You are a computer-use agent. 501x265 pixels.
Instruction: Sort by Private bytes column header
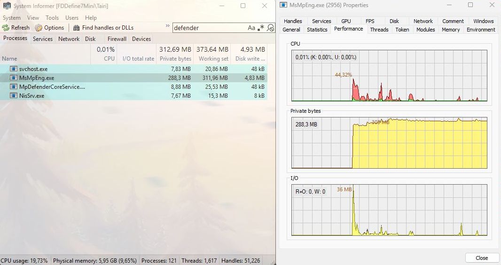tap(174, 55)
